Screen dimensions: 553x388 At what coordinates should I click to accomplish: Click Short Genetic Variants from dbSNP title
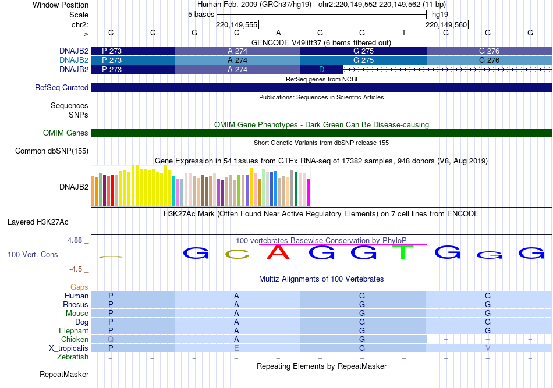[x=321, y=143]
